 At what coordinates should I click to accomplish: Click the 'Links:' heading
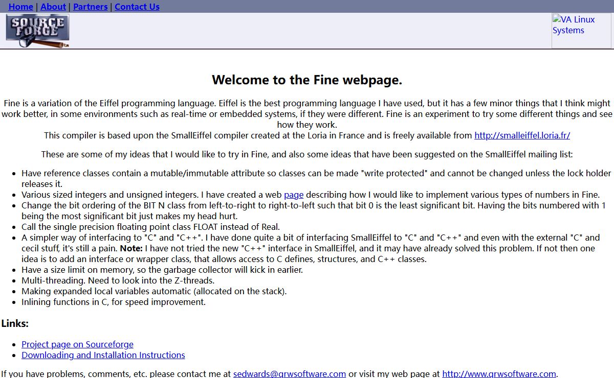[15, 323]
